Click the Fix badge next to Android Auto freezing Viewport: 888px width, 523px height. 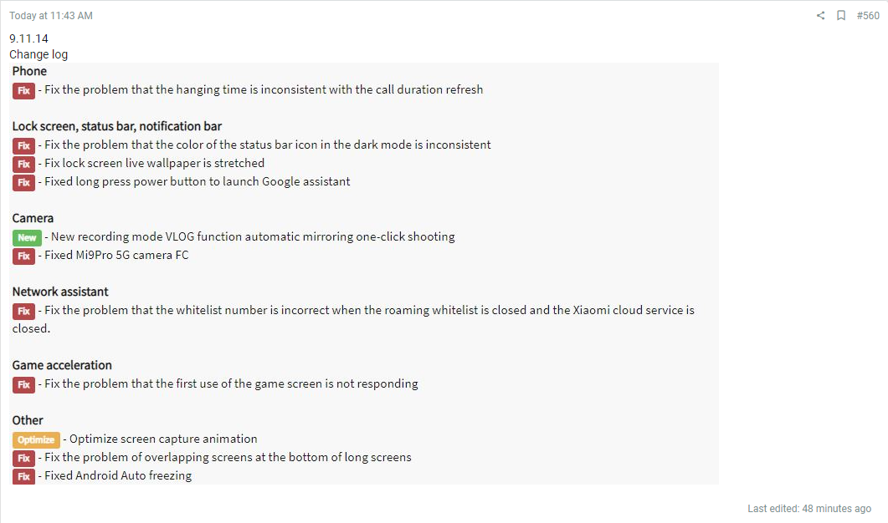click(x=23, y=477)
